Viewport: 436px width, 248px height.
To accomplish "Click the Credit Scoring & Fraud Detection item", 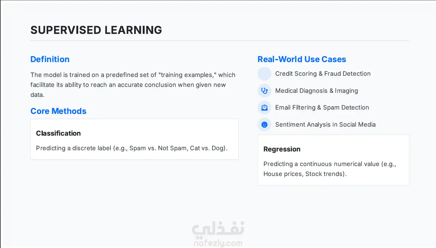I will pyautogui.click(x=323, y=74).
